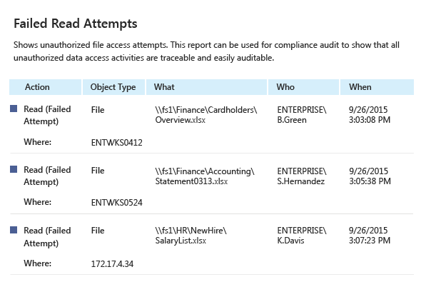Click the 3:03:08 PM timestamp
Image resolution: width=421 pixels, height=282 pixels.
click(x=370, y=120)
